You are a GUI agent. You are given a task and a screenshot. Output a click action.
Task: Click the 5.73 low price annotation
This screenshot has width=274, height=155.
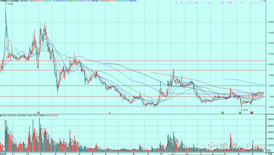[x=246, y=110]
